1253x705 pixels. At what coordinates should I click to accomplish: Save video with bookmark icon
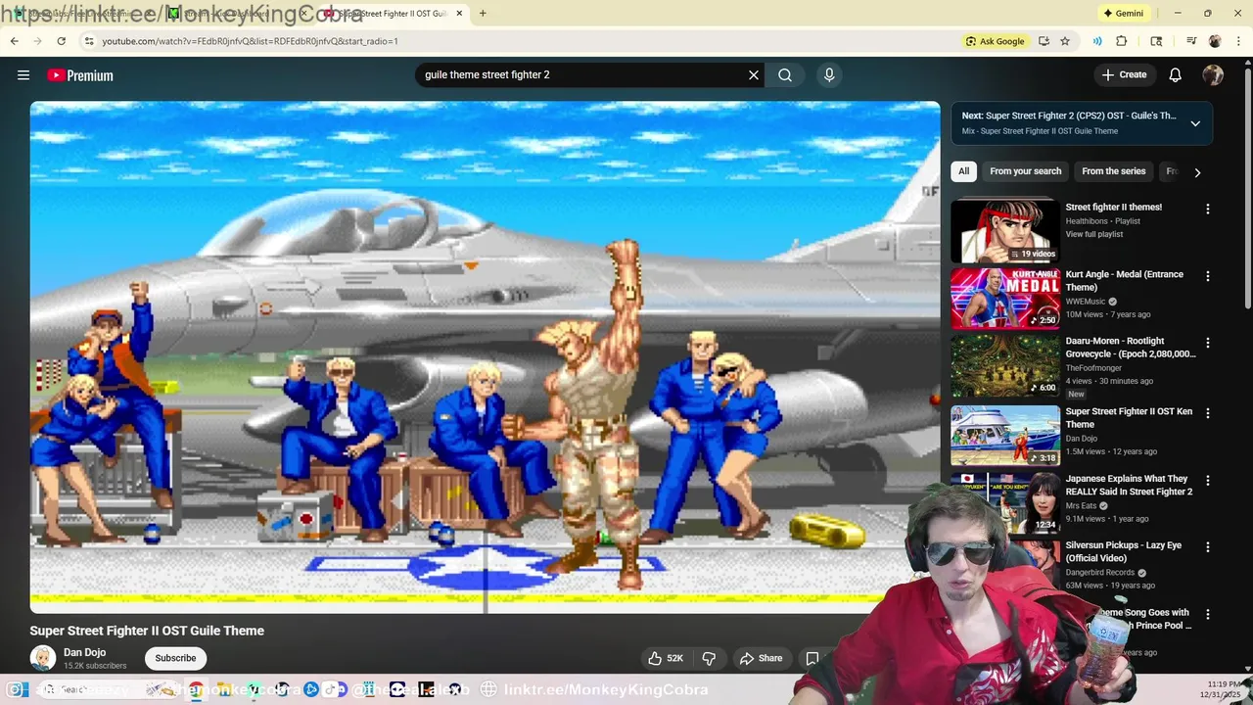(812, 658)
